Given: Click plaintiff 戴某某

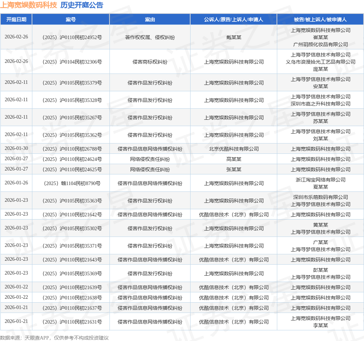Looking at the screenshot, I should 234,37.
